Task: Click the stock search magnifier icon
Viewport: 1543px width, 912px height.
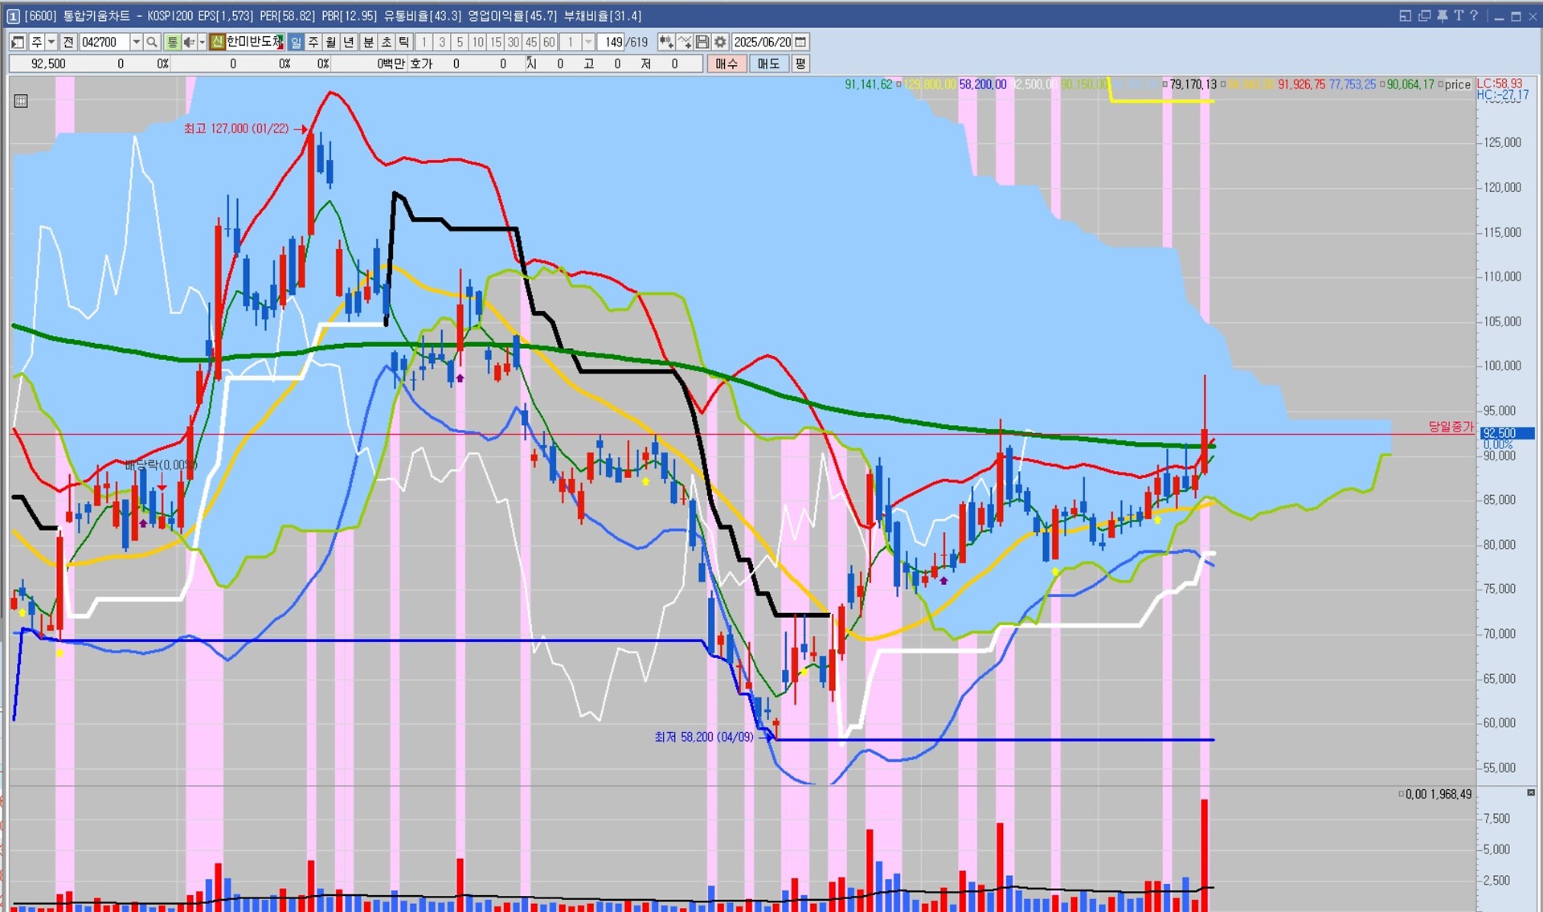Action: click(x=152, y=42)
